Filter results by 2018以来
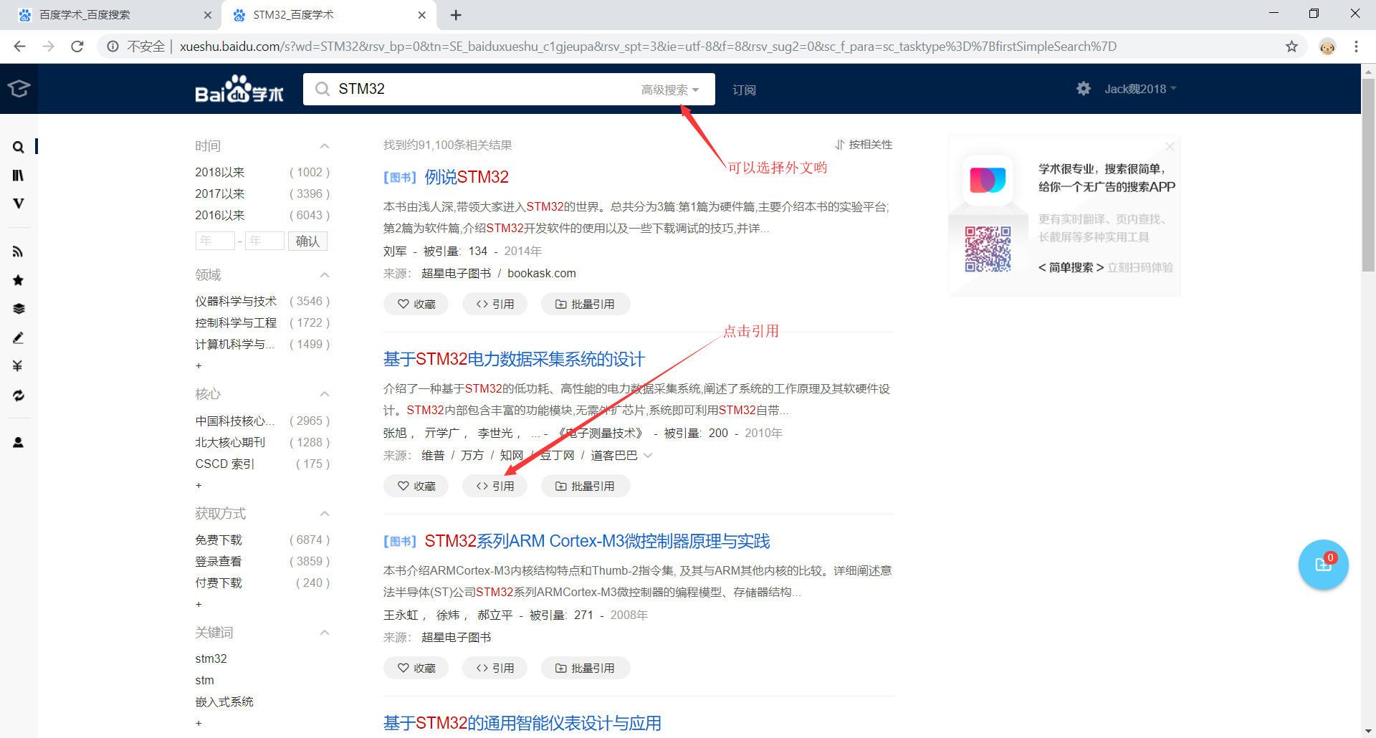 click(x=220, y=173)
